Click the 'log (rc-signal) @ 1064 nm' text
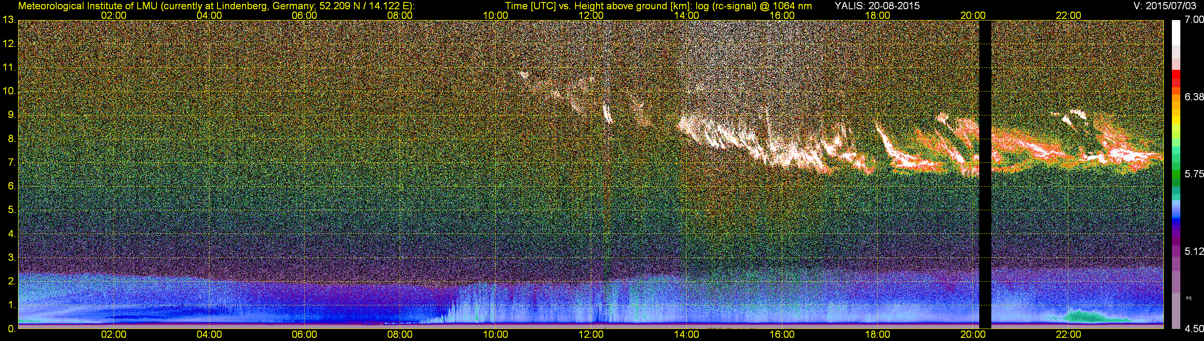This screenshot has width=1204, height=341. click(x=753, y=6)
